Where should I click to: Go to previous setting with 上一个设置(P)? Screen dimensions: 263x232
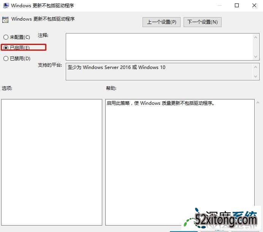click(162, 22)
